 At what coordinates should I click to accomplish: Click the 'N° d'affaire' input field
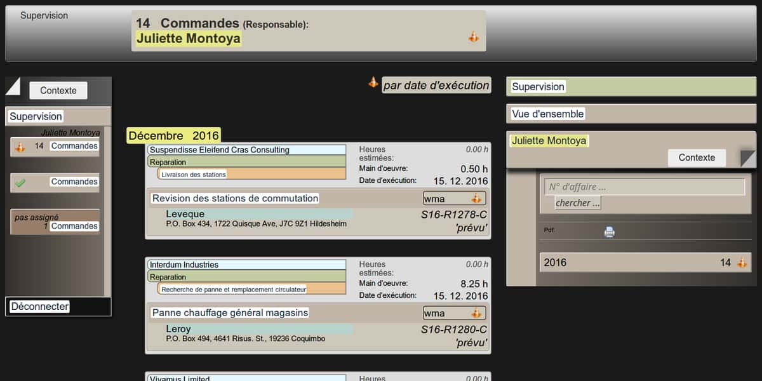tap(644, 187)
